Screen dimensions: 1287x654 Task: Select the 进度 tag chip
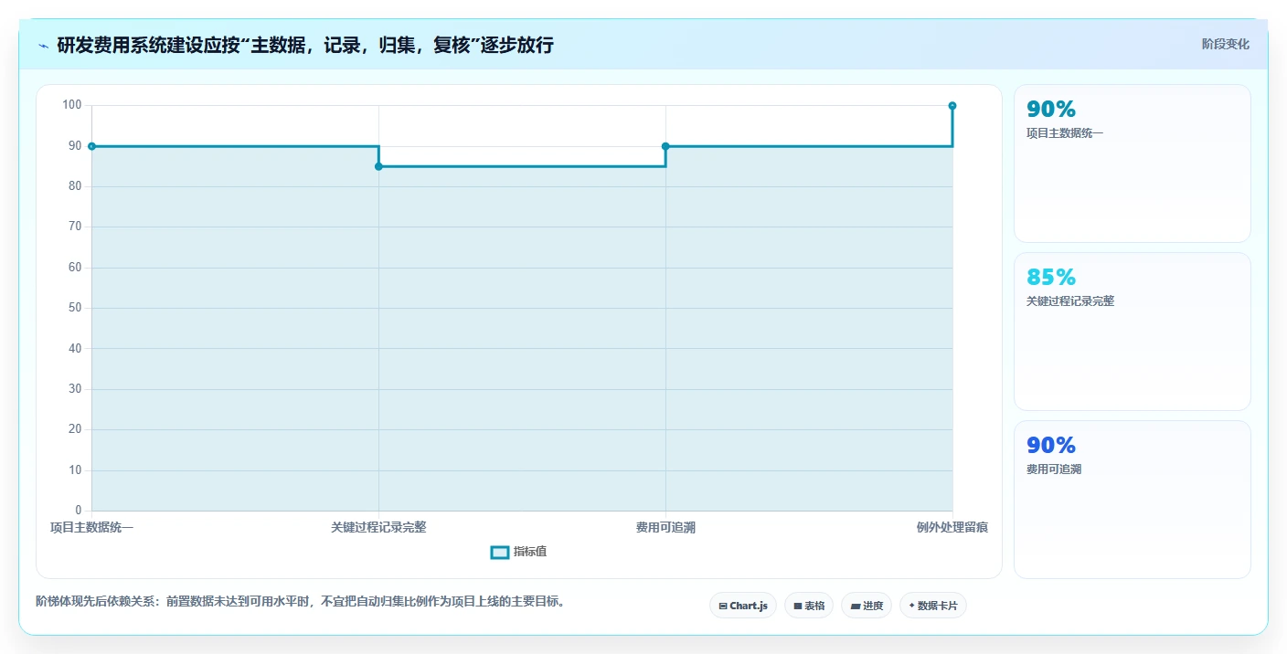867,606
